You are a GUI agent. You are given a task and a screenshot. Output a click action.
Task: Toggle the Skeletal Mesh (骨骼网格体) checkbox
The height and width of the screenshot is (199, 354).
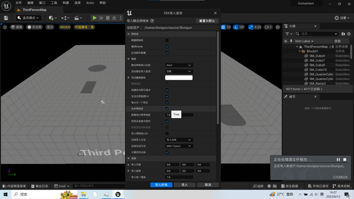(167, 40)
